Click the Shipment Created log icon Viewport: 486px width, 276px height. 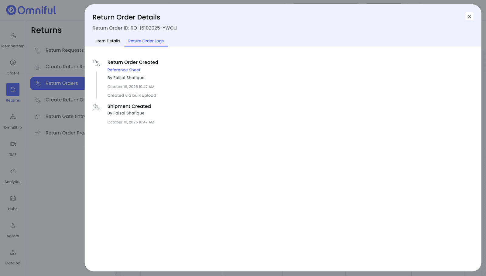tap(97, 107)
